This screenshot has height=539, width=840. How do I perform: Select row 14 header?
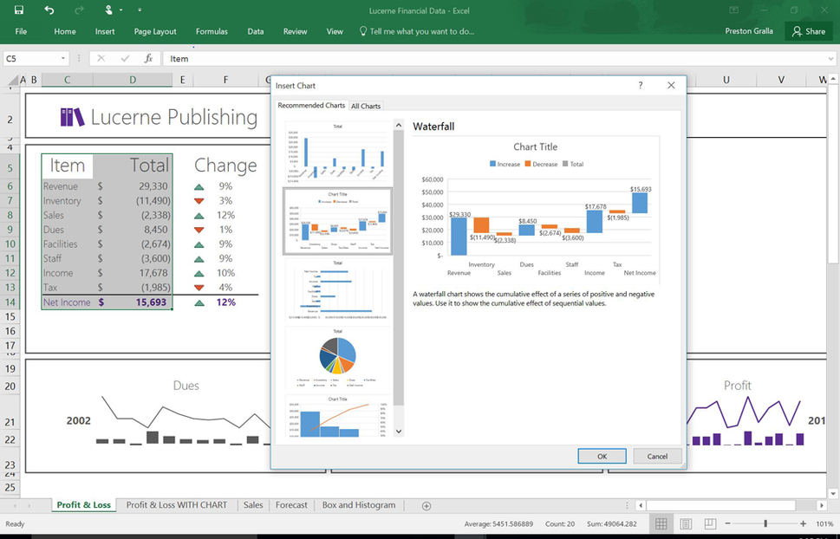(x=10, y=302)
